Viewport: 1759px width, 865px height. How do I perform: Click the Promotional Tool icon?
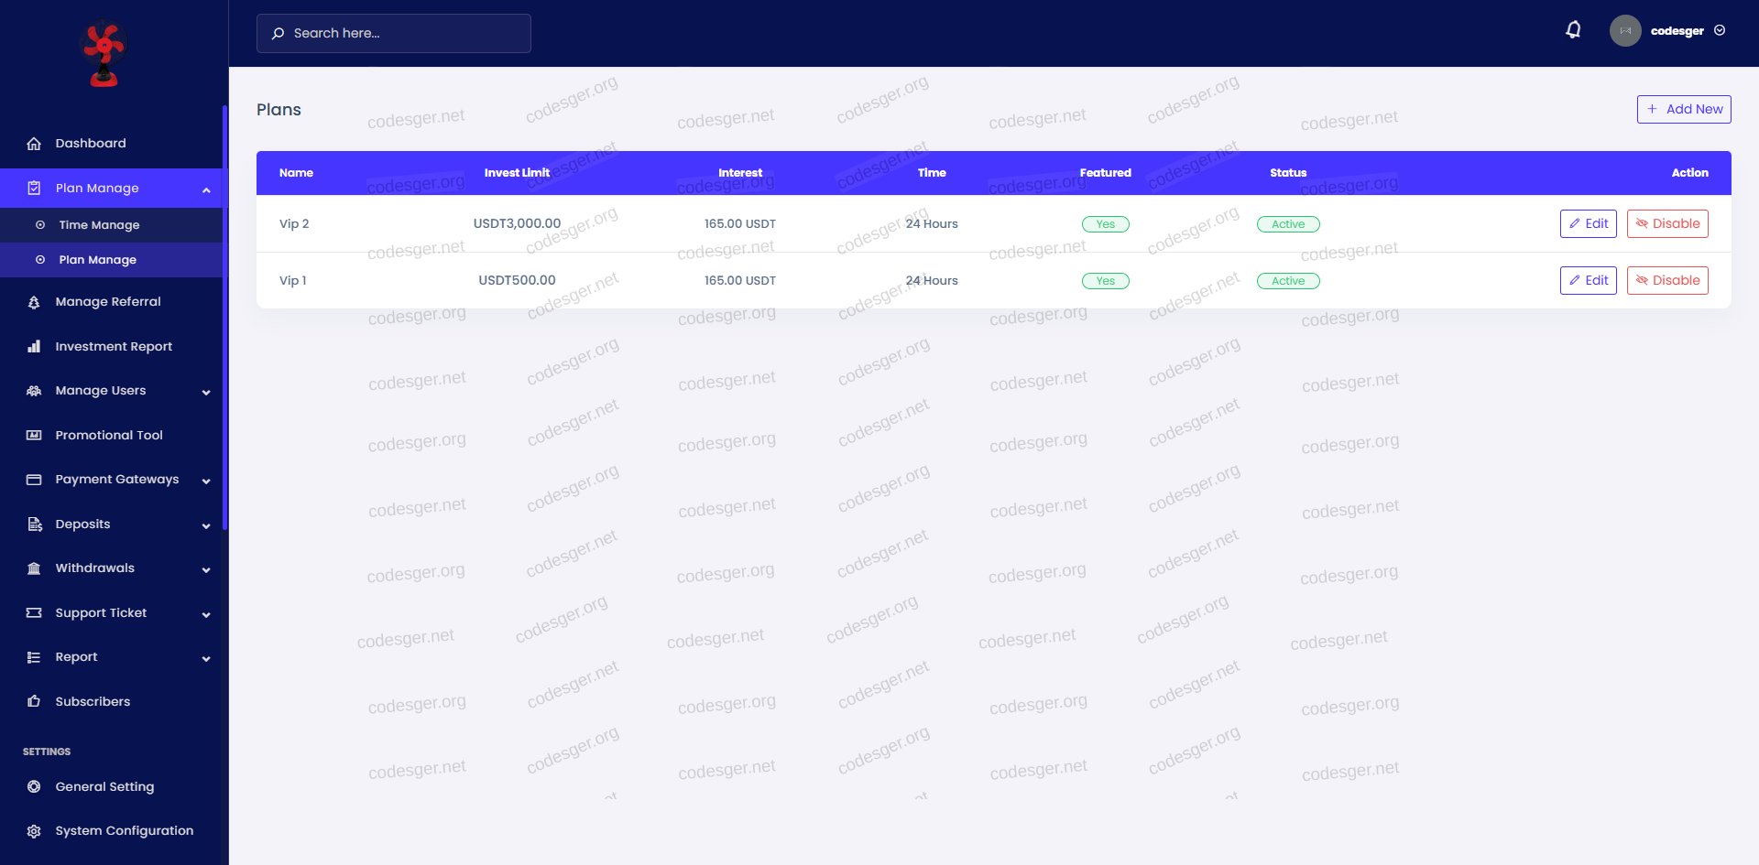point(34,436)
